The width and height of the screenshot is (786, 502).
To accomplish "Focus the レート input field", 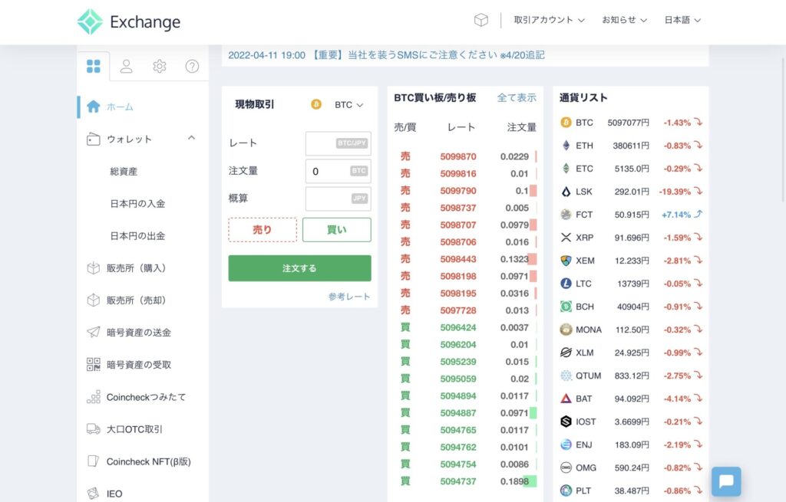I will click(339, 143).
